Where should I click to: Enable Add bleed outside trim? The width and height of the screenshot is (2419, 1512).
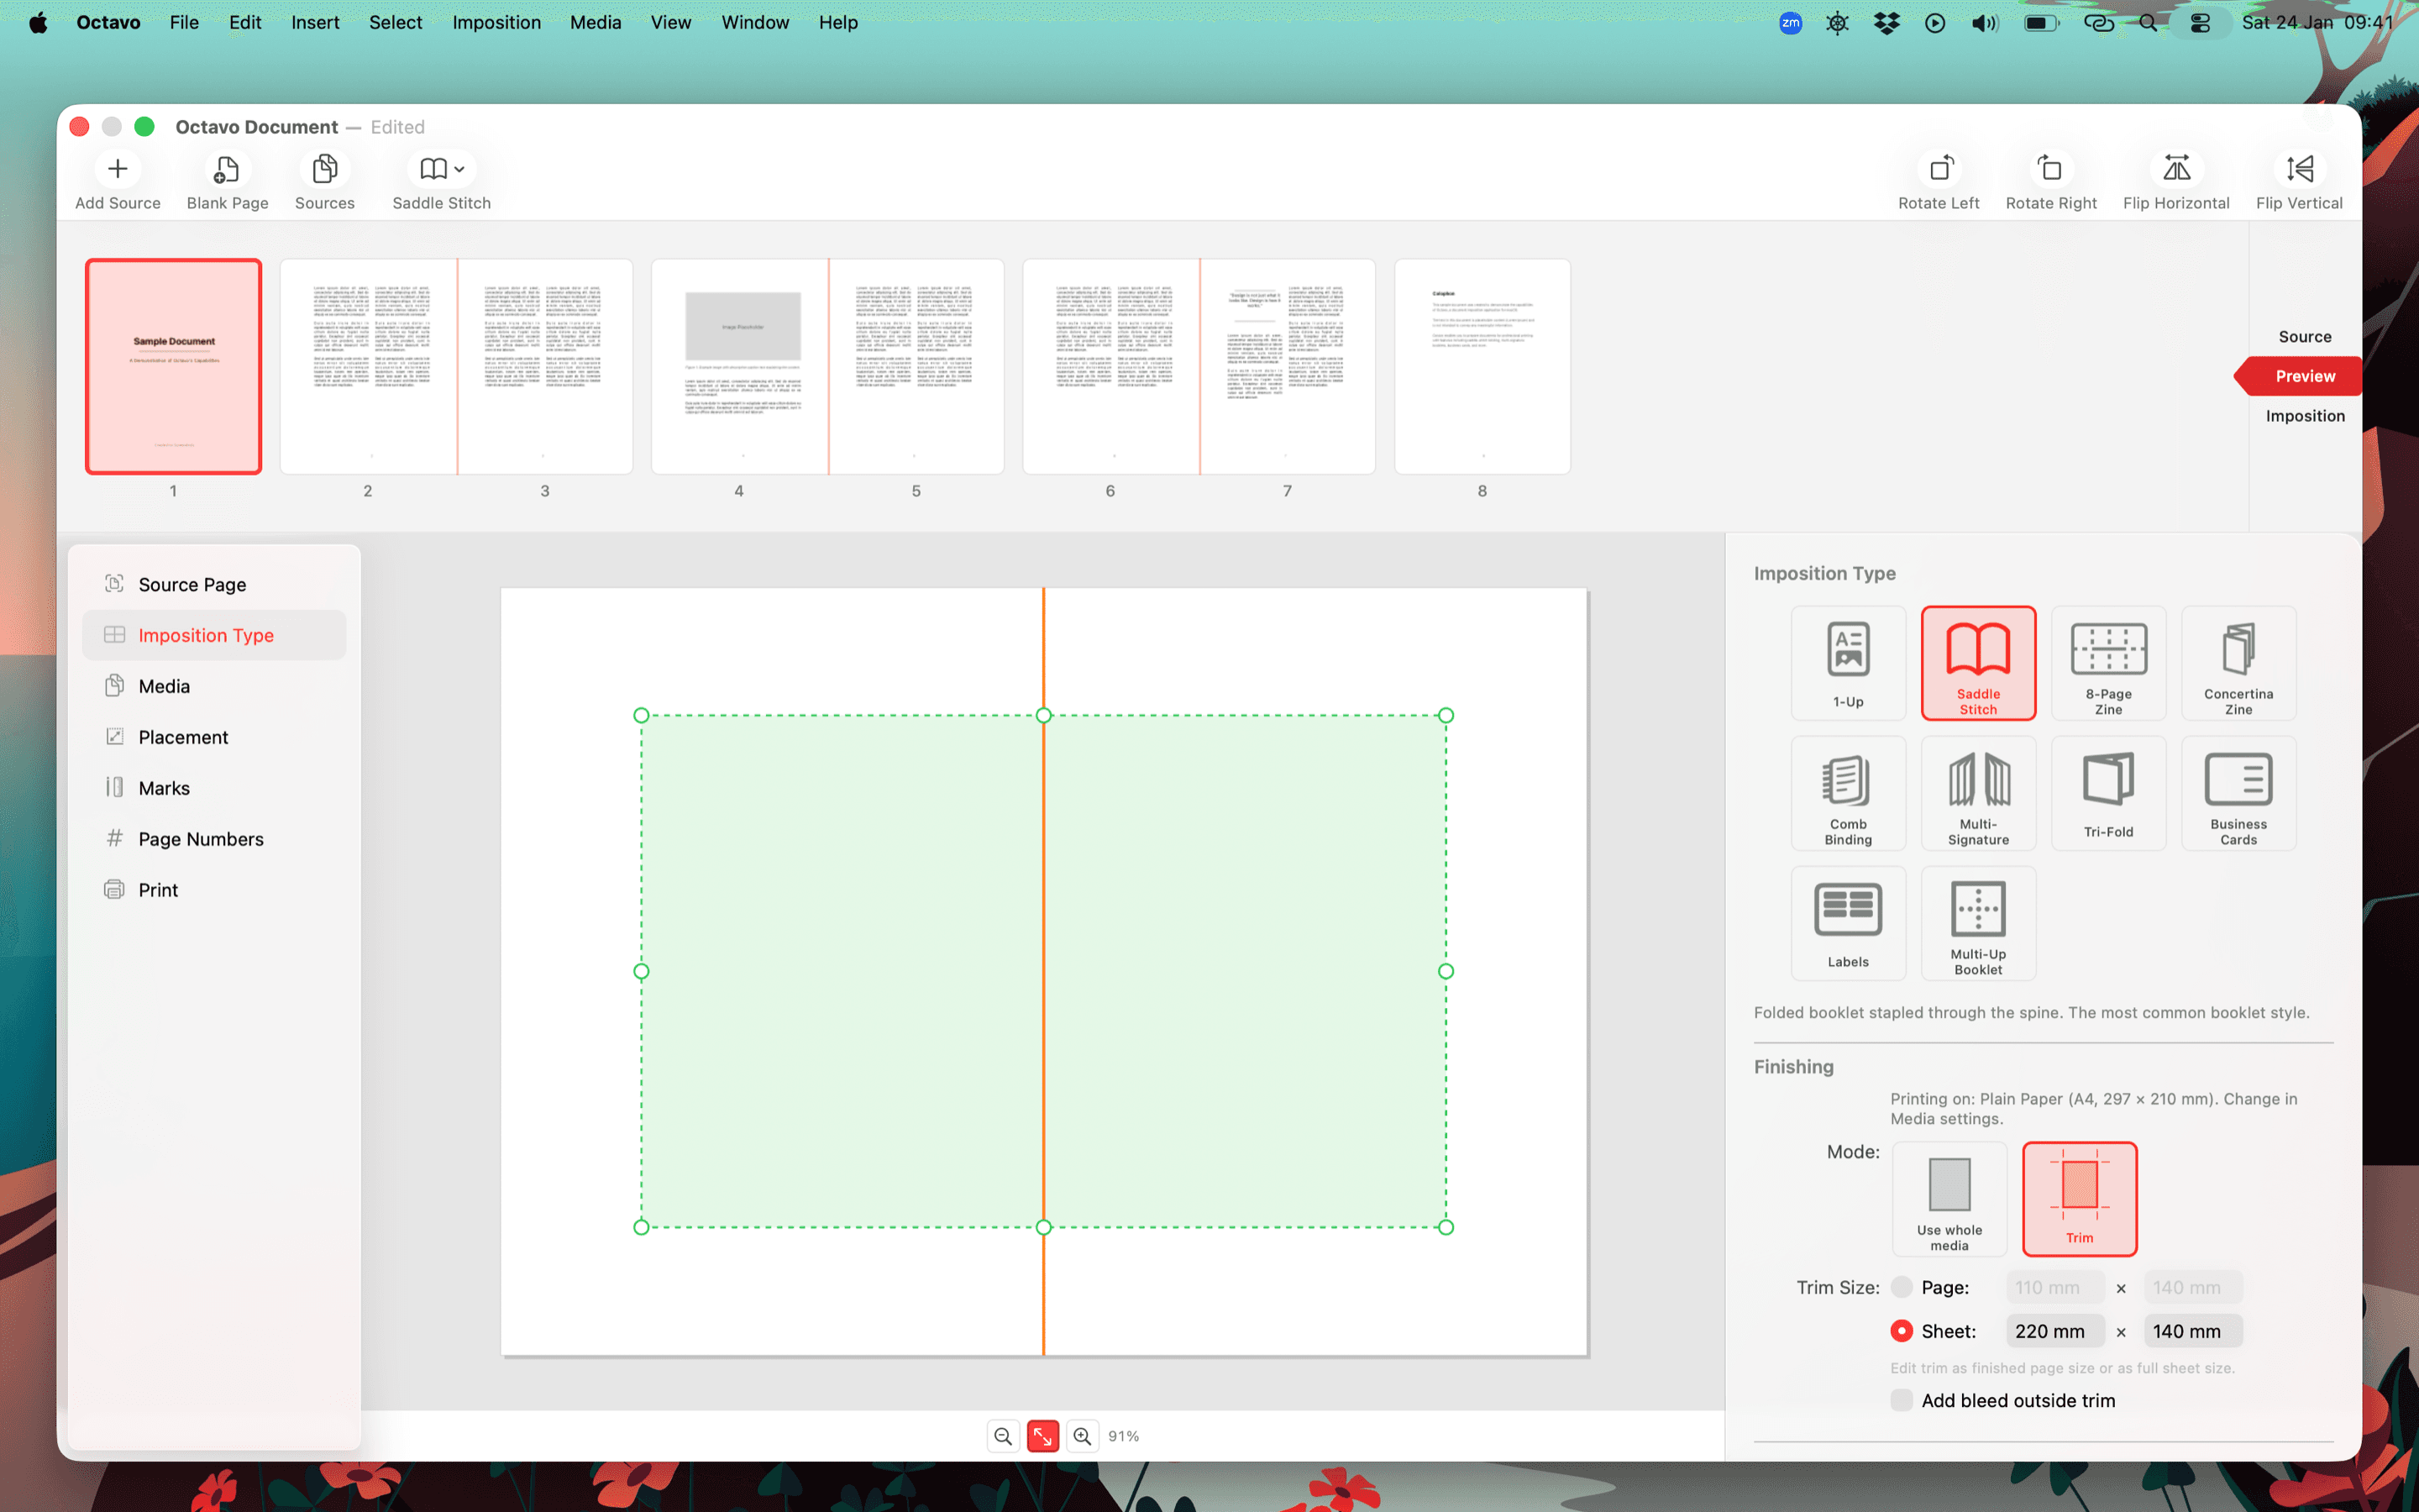click(1902, 1400)
